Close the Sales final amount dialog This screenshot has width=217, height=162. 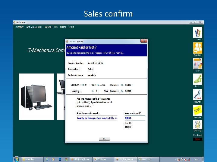point(144,41)
